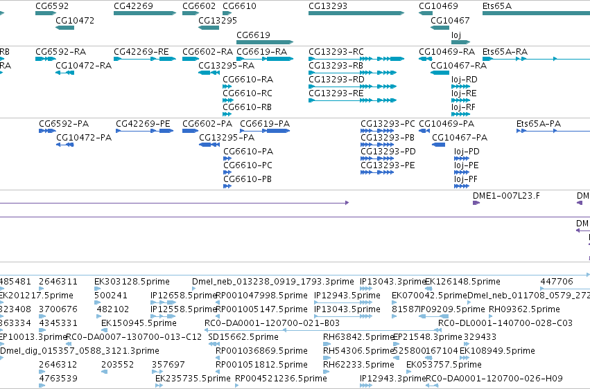Select the DME1-007L23.F feature

click(506, 196)
